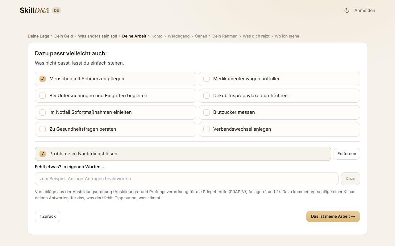Click text 'Was nicht passt, lässt du einfach stehen.'

79,63
